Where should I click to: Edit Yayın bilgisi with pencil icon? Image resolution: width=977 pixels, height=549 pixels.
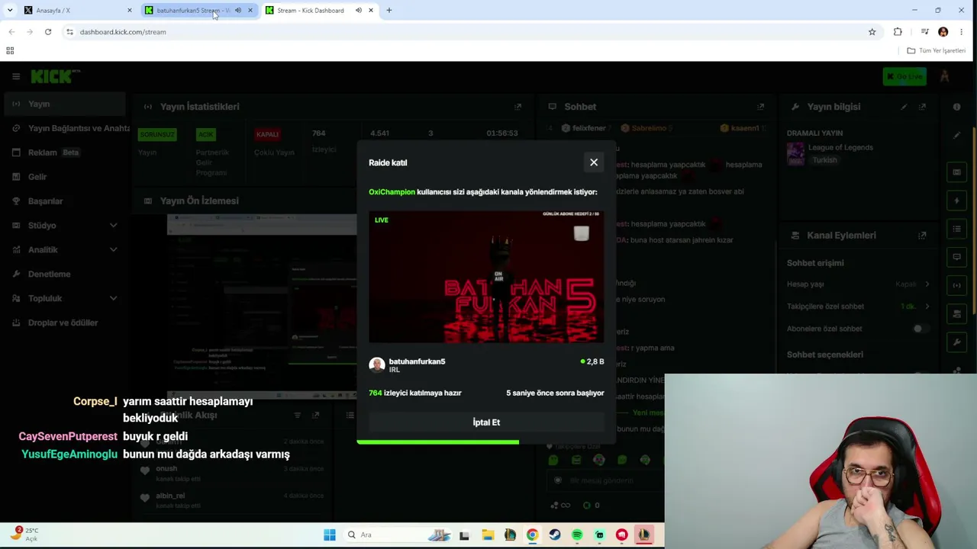[x=904, y=107]
